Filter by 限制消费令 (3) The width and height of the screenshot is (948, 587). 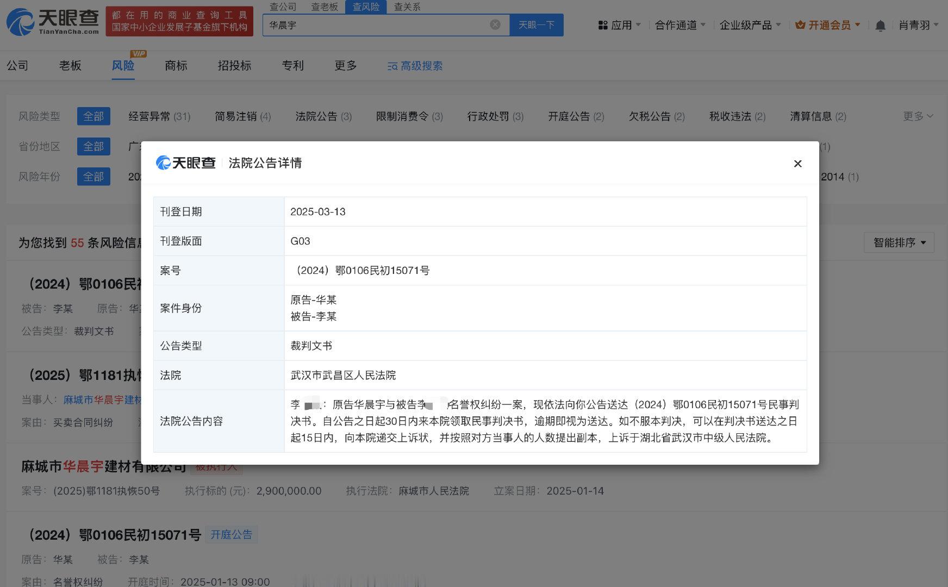pyautogui.click(x=409, y=116)
